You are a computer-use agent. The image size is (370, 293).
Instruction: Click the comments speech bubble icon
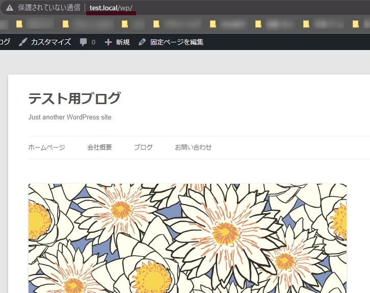[83, 42]
